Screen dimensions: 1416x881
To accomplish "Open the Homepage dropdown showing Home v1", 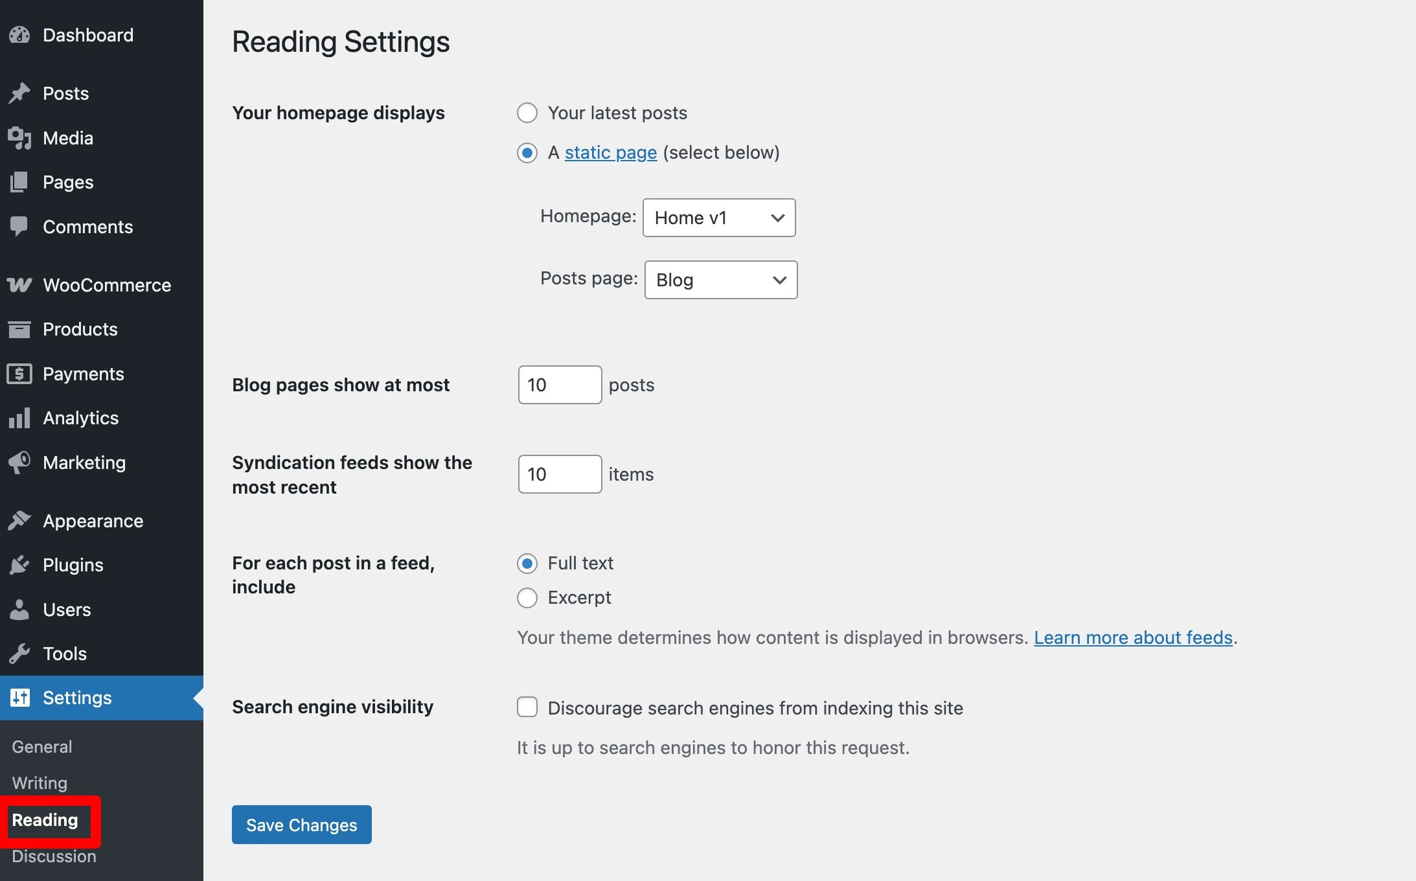I will click(719, 218).
